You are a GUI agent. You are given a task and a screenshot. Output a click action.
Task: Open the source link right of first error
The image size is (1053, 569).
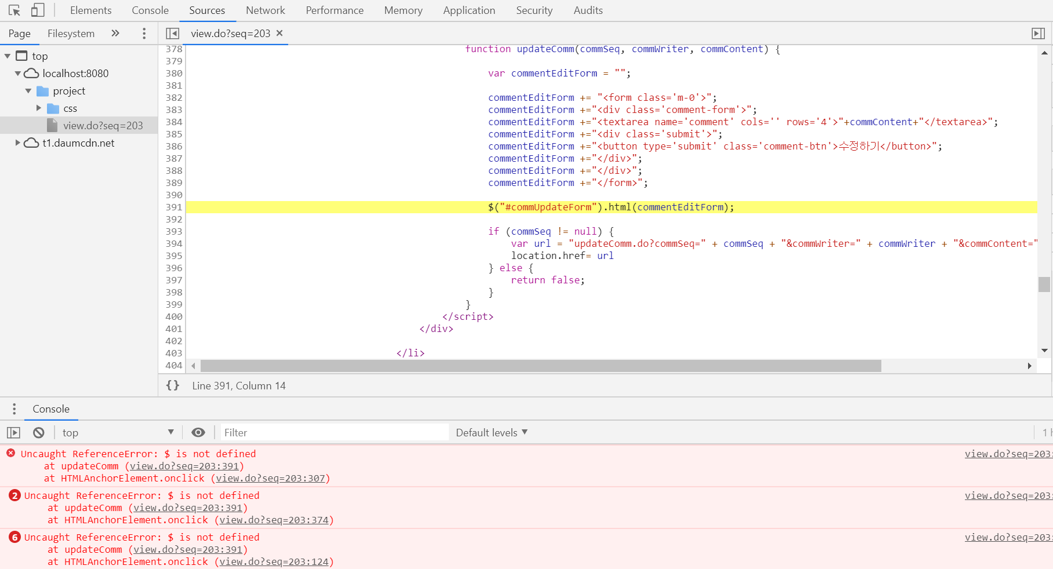coord(1008,454)
